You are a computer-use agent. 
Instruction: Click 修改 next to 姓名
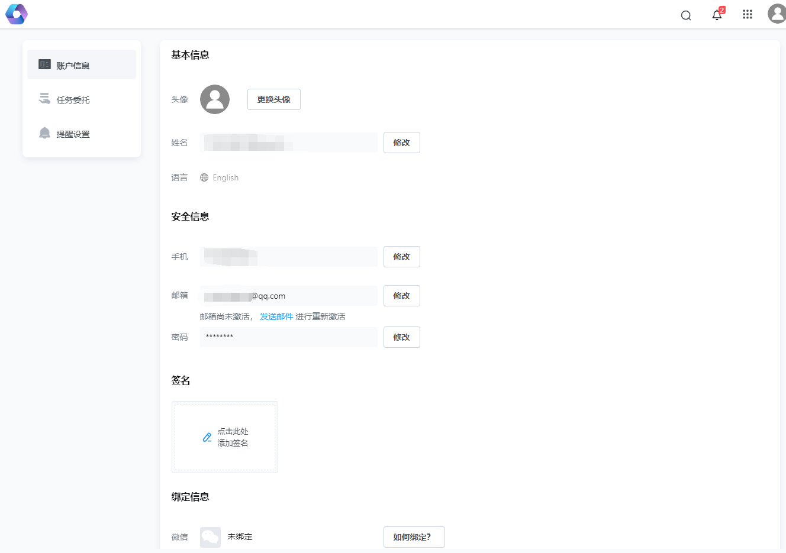point(401,142)
